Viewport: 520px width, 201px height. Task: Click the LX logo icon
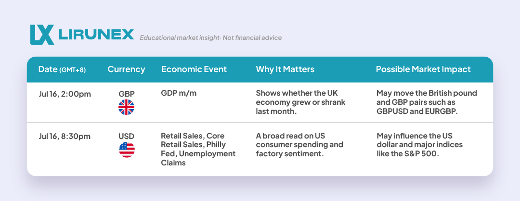pyautogui.click(x=42, y=35)
